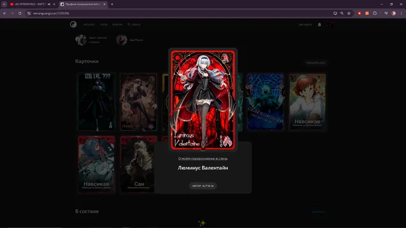The image size is (406, 228).
Task: Mute the YouTube tab audio icon
Action: (x=49, y=4)
